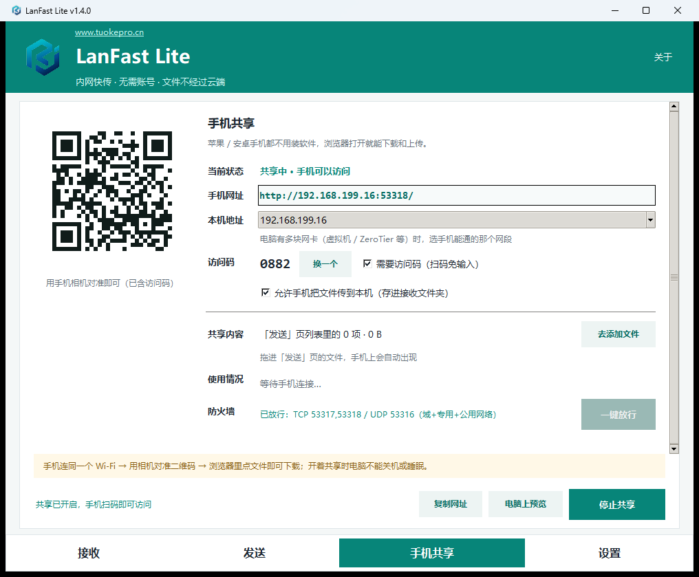Click the scrollbar up arrow

pos(674,107)
